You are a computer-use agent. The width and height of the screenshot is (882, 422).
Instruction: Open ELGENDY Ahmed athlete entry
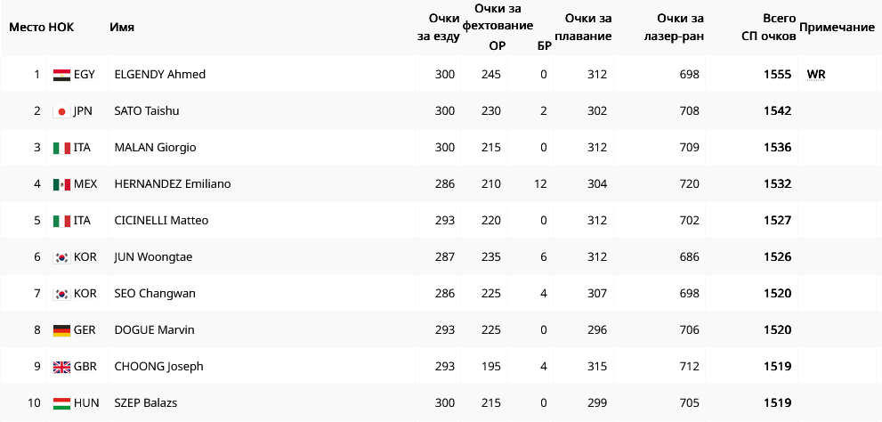click(x=160, y=75)
